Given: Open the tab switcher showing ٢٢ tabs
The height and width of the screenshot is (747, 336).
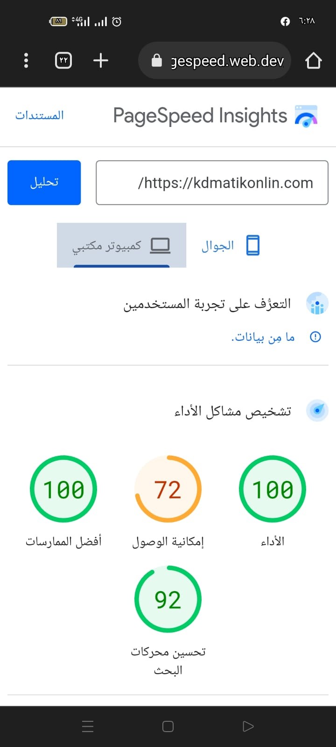Looking at the screenshot, I should 63,60.
